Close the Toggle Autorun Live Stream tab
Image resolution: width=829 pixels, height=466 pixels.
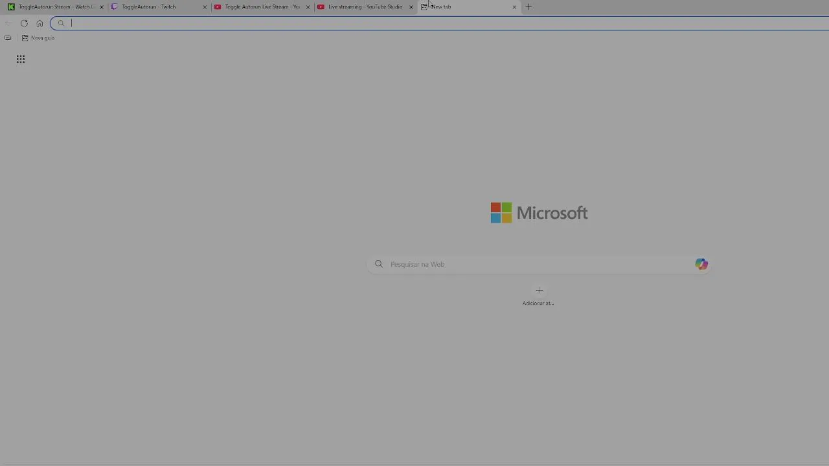308,7
